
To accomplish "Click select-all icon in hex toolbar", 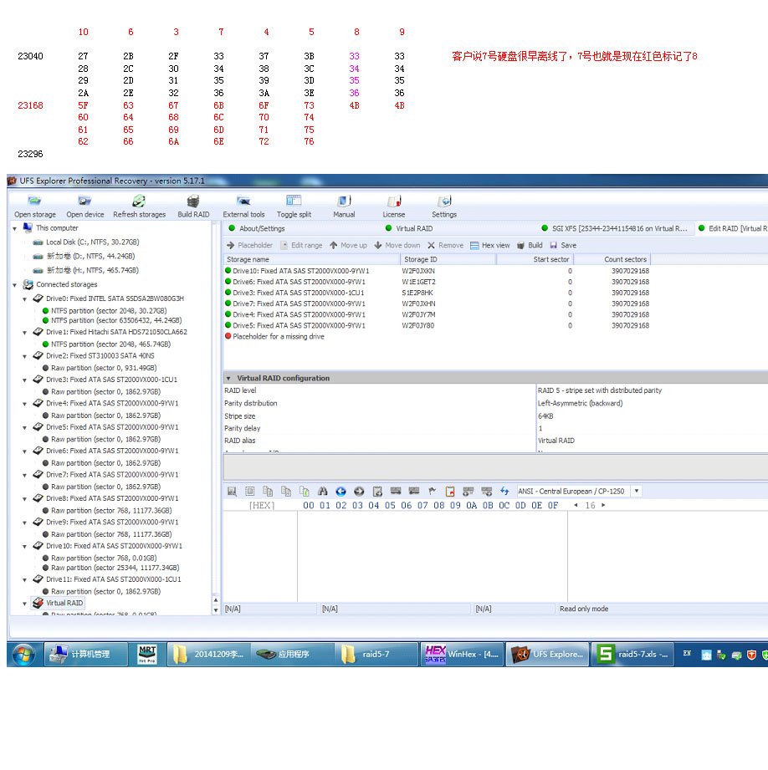I will click(x=249, y=491).
